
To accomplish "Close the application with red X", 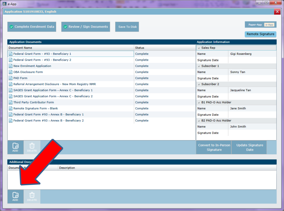I will coord(277,12).
